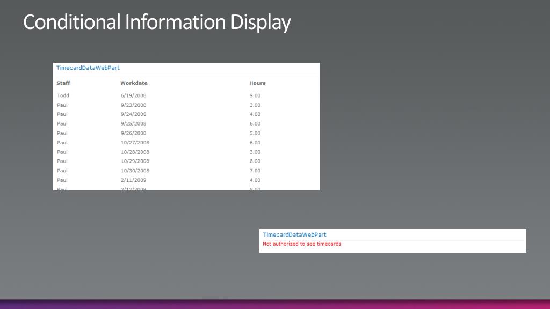
Task: Click the 5.00 hours in the 9/26/2008 row
Action: coord(255,133)
